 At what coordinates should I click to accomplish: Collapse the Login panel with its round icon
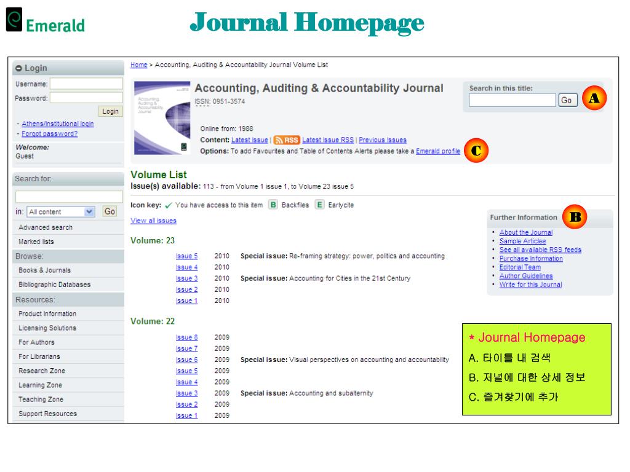click(x=18, y=68)
